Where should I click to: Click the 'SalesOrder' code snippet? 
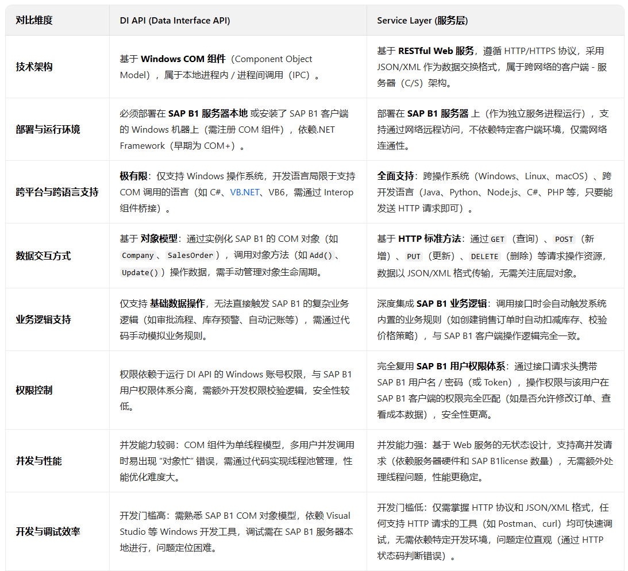(x=190, y=256)
